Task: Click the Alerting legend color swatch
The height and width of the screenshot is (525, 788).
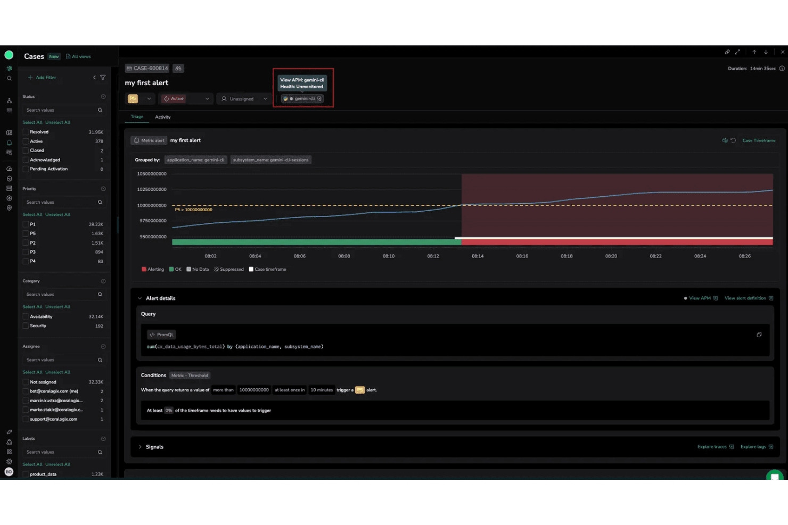Action: [x=144, y=269]
